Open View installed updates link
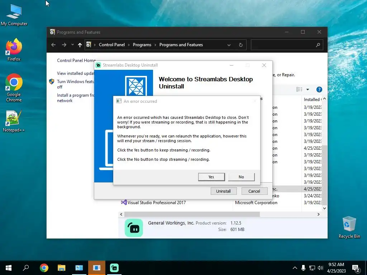The height and width of the screenshot is (275, 367). (75, 73)
